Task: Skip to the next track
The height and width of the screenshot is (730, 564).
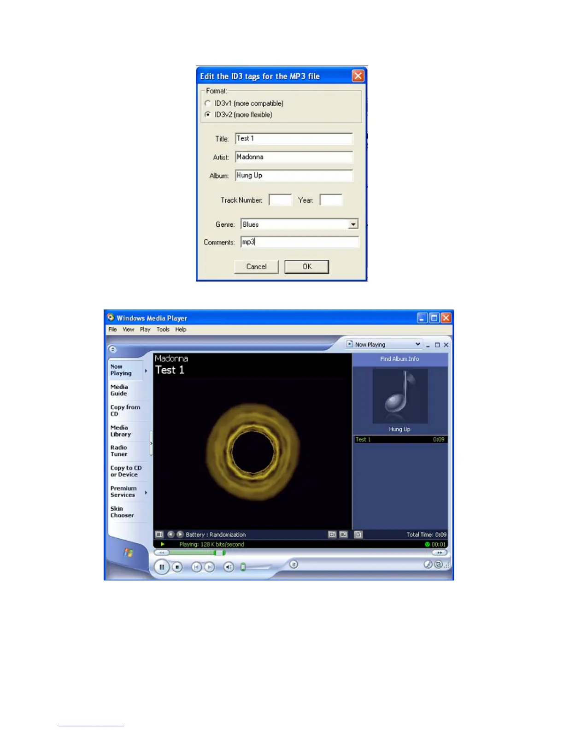Action: [x=209, y=567]
